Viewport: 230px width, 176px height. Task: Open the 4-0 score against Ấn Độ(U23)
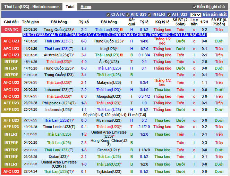pos(84,62)
